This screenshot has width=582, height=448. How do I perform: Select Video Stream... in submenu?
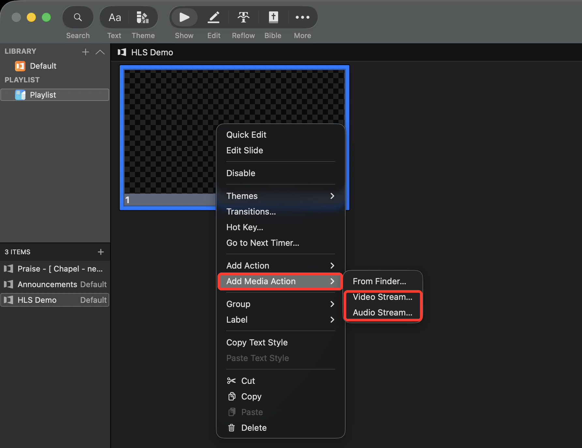(x=383, y=297)
